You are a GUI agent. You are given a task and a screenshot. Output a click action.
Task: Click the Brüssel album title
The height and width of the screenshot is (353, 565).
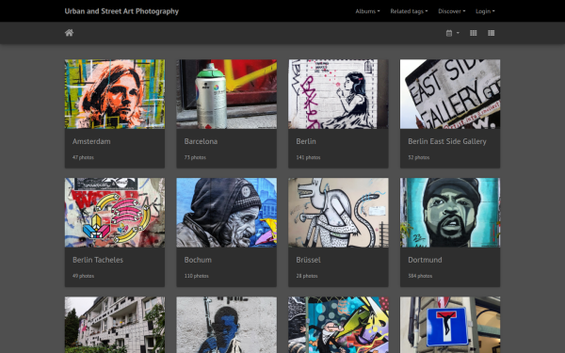(308, 260)
